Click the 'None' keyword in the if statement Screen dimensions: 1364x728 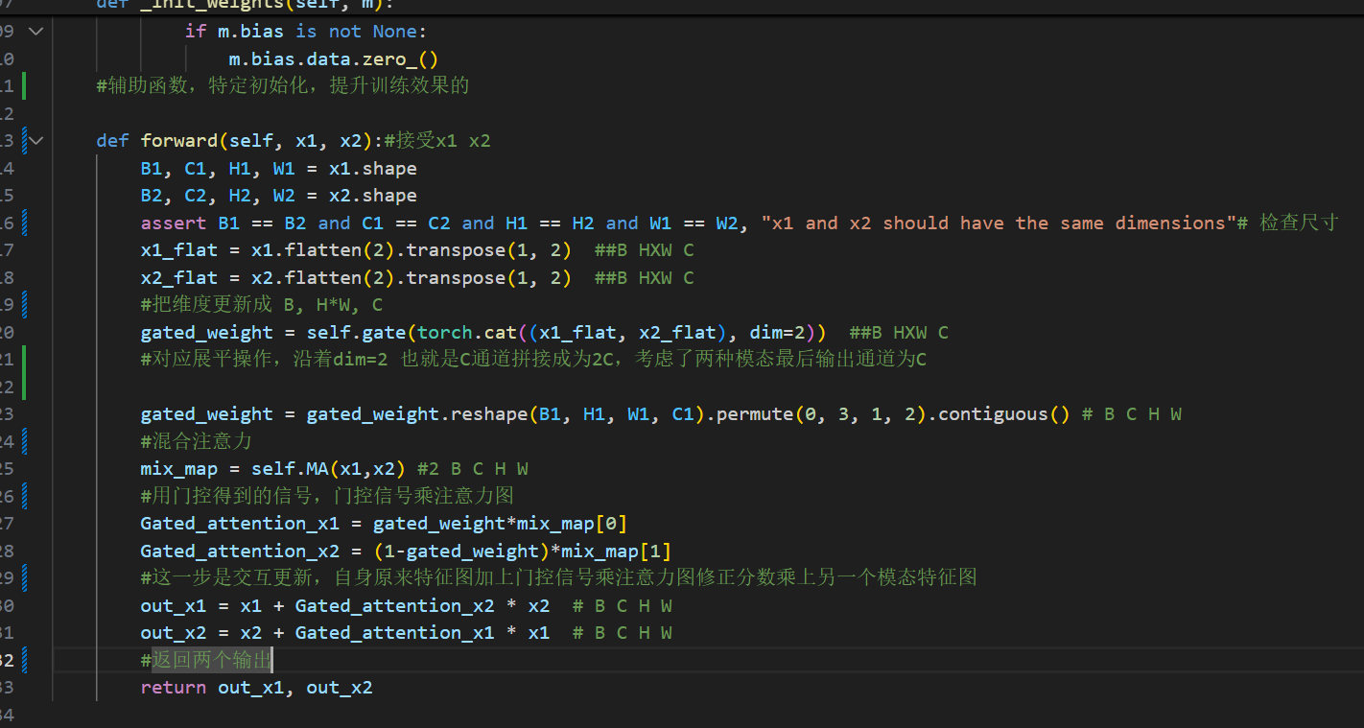point(395,32)
